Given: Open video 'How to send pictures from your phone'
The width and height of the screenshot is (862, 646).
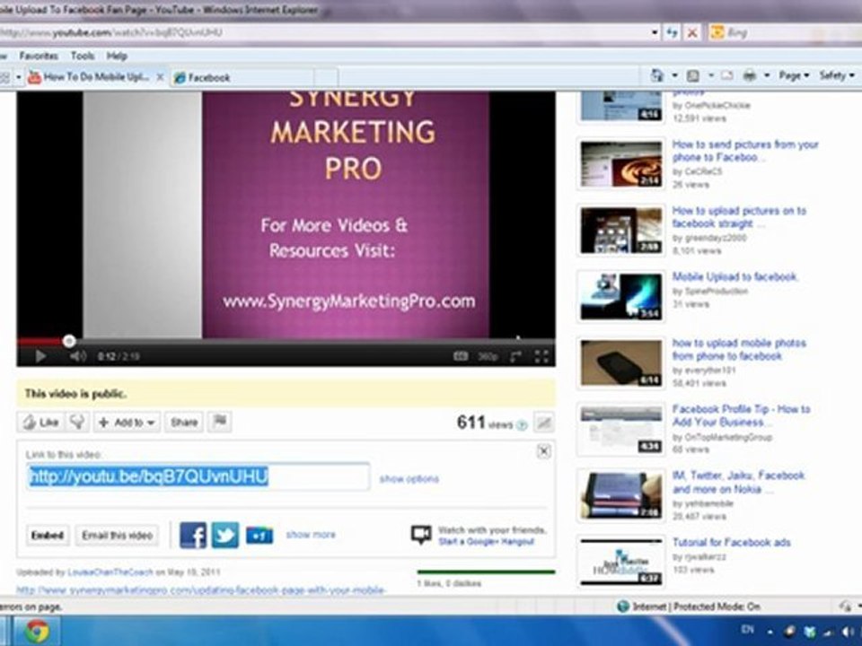Looking at the screenshot, I should click(x=745, y=151).
